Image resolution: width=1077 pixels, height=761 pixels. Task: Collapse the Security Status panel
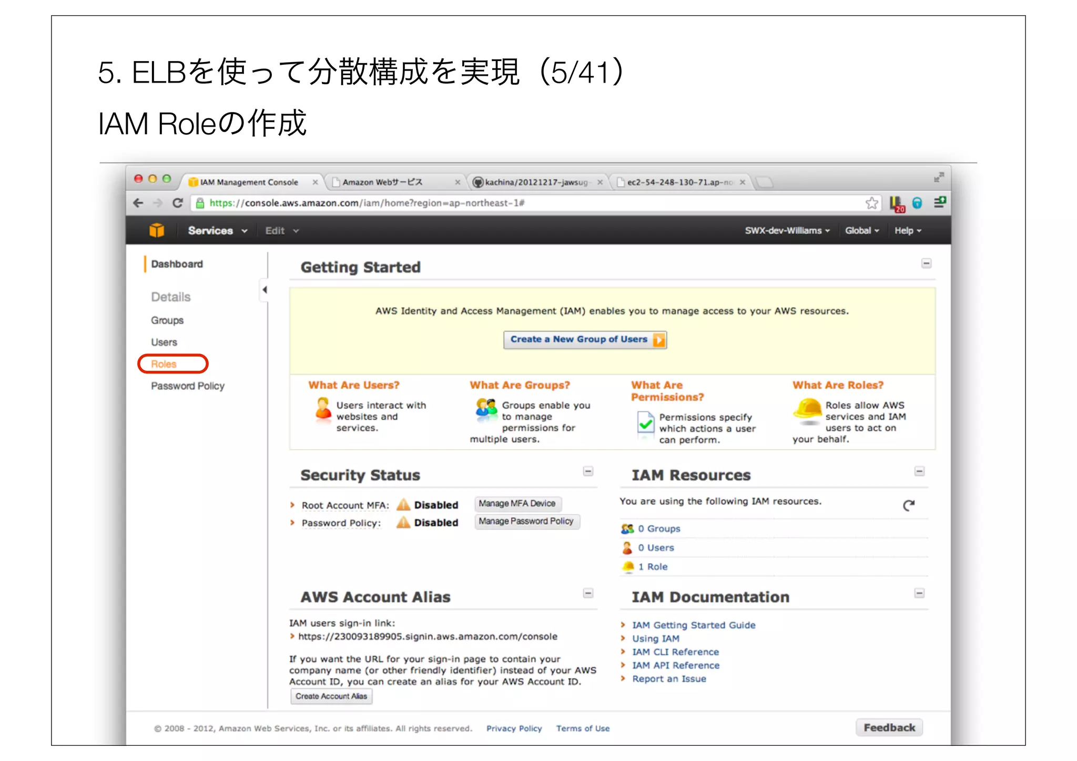click(588, 472)
